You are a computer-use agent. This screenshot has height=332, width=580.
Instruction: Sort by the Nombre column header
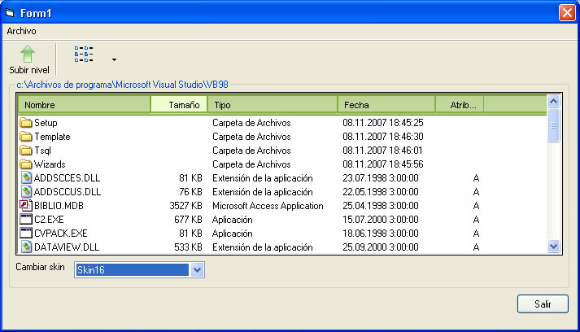(x=83, y=105)
